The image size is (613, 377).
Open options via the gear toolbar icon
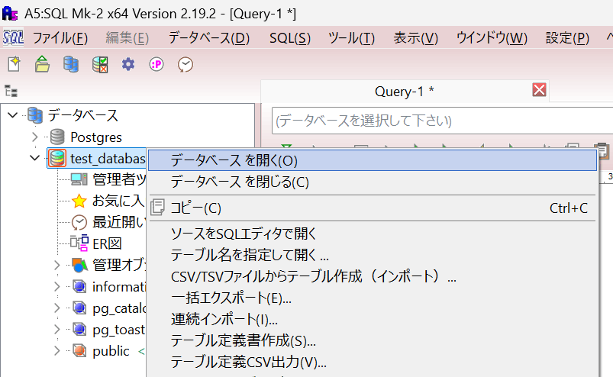(127, 64)
